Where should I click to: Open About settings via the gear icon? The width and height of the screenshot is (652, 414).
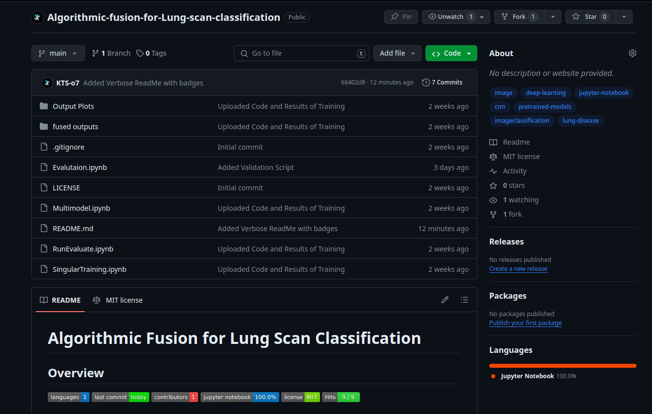tap(632, 53)
